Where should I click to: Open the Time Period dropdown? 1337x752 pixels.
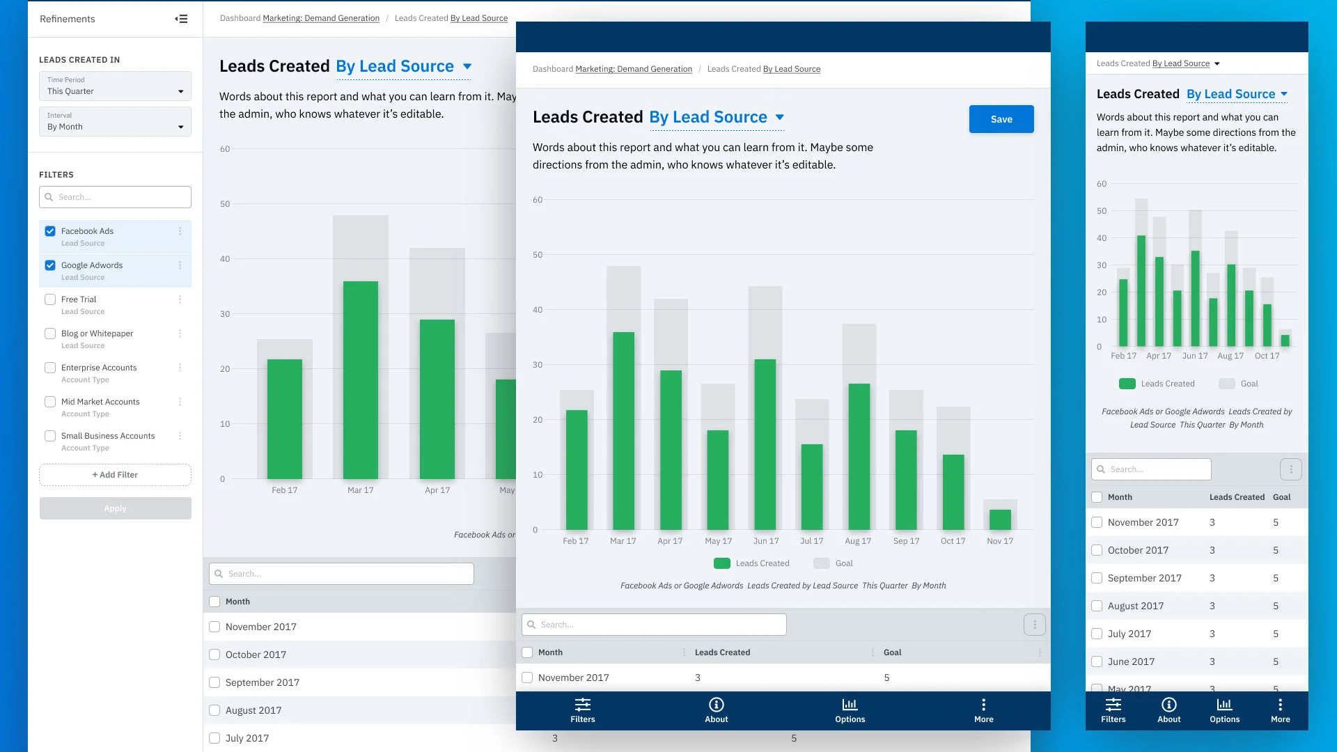[115, 86]
